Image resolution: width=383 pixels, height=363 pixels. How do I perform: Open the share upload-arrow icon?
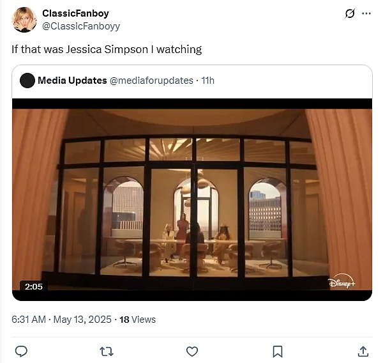tap(363, 351)
